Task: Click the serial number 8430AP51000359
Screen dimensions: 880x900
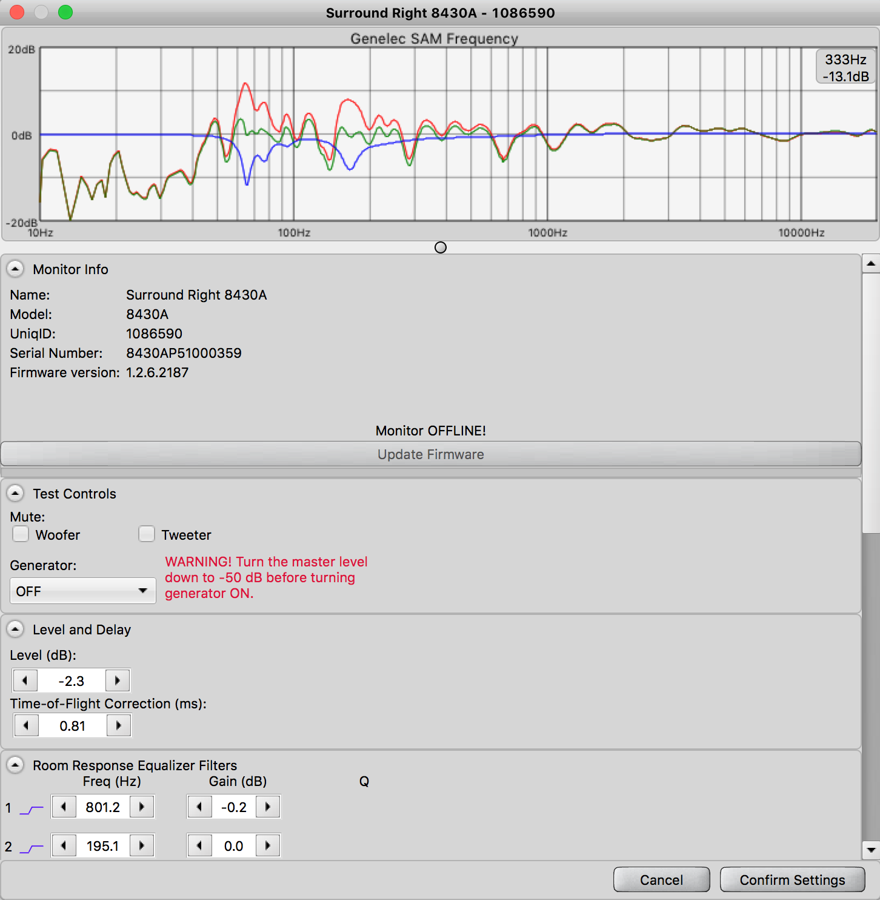Action: pos(184,353)
